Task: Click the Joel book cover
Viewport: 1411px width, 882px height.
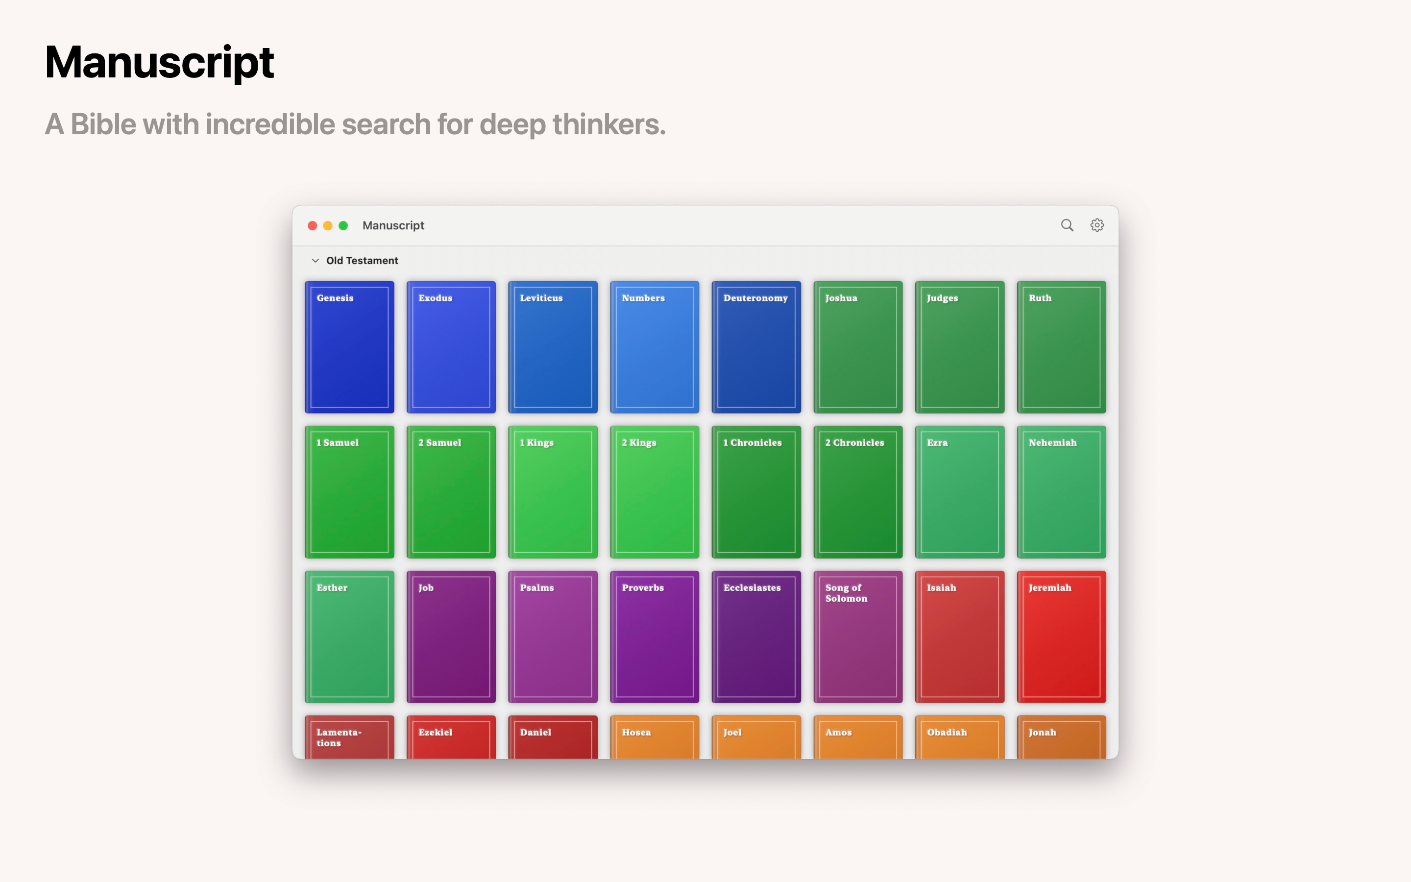Action: (x=756, y=737)
